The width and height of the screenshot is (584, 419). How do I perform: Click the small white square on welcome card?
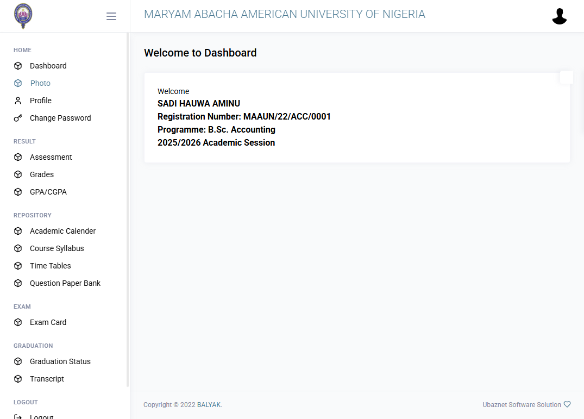tap(567, 77)
